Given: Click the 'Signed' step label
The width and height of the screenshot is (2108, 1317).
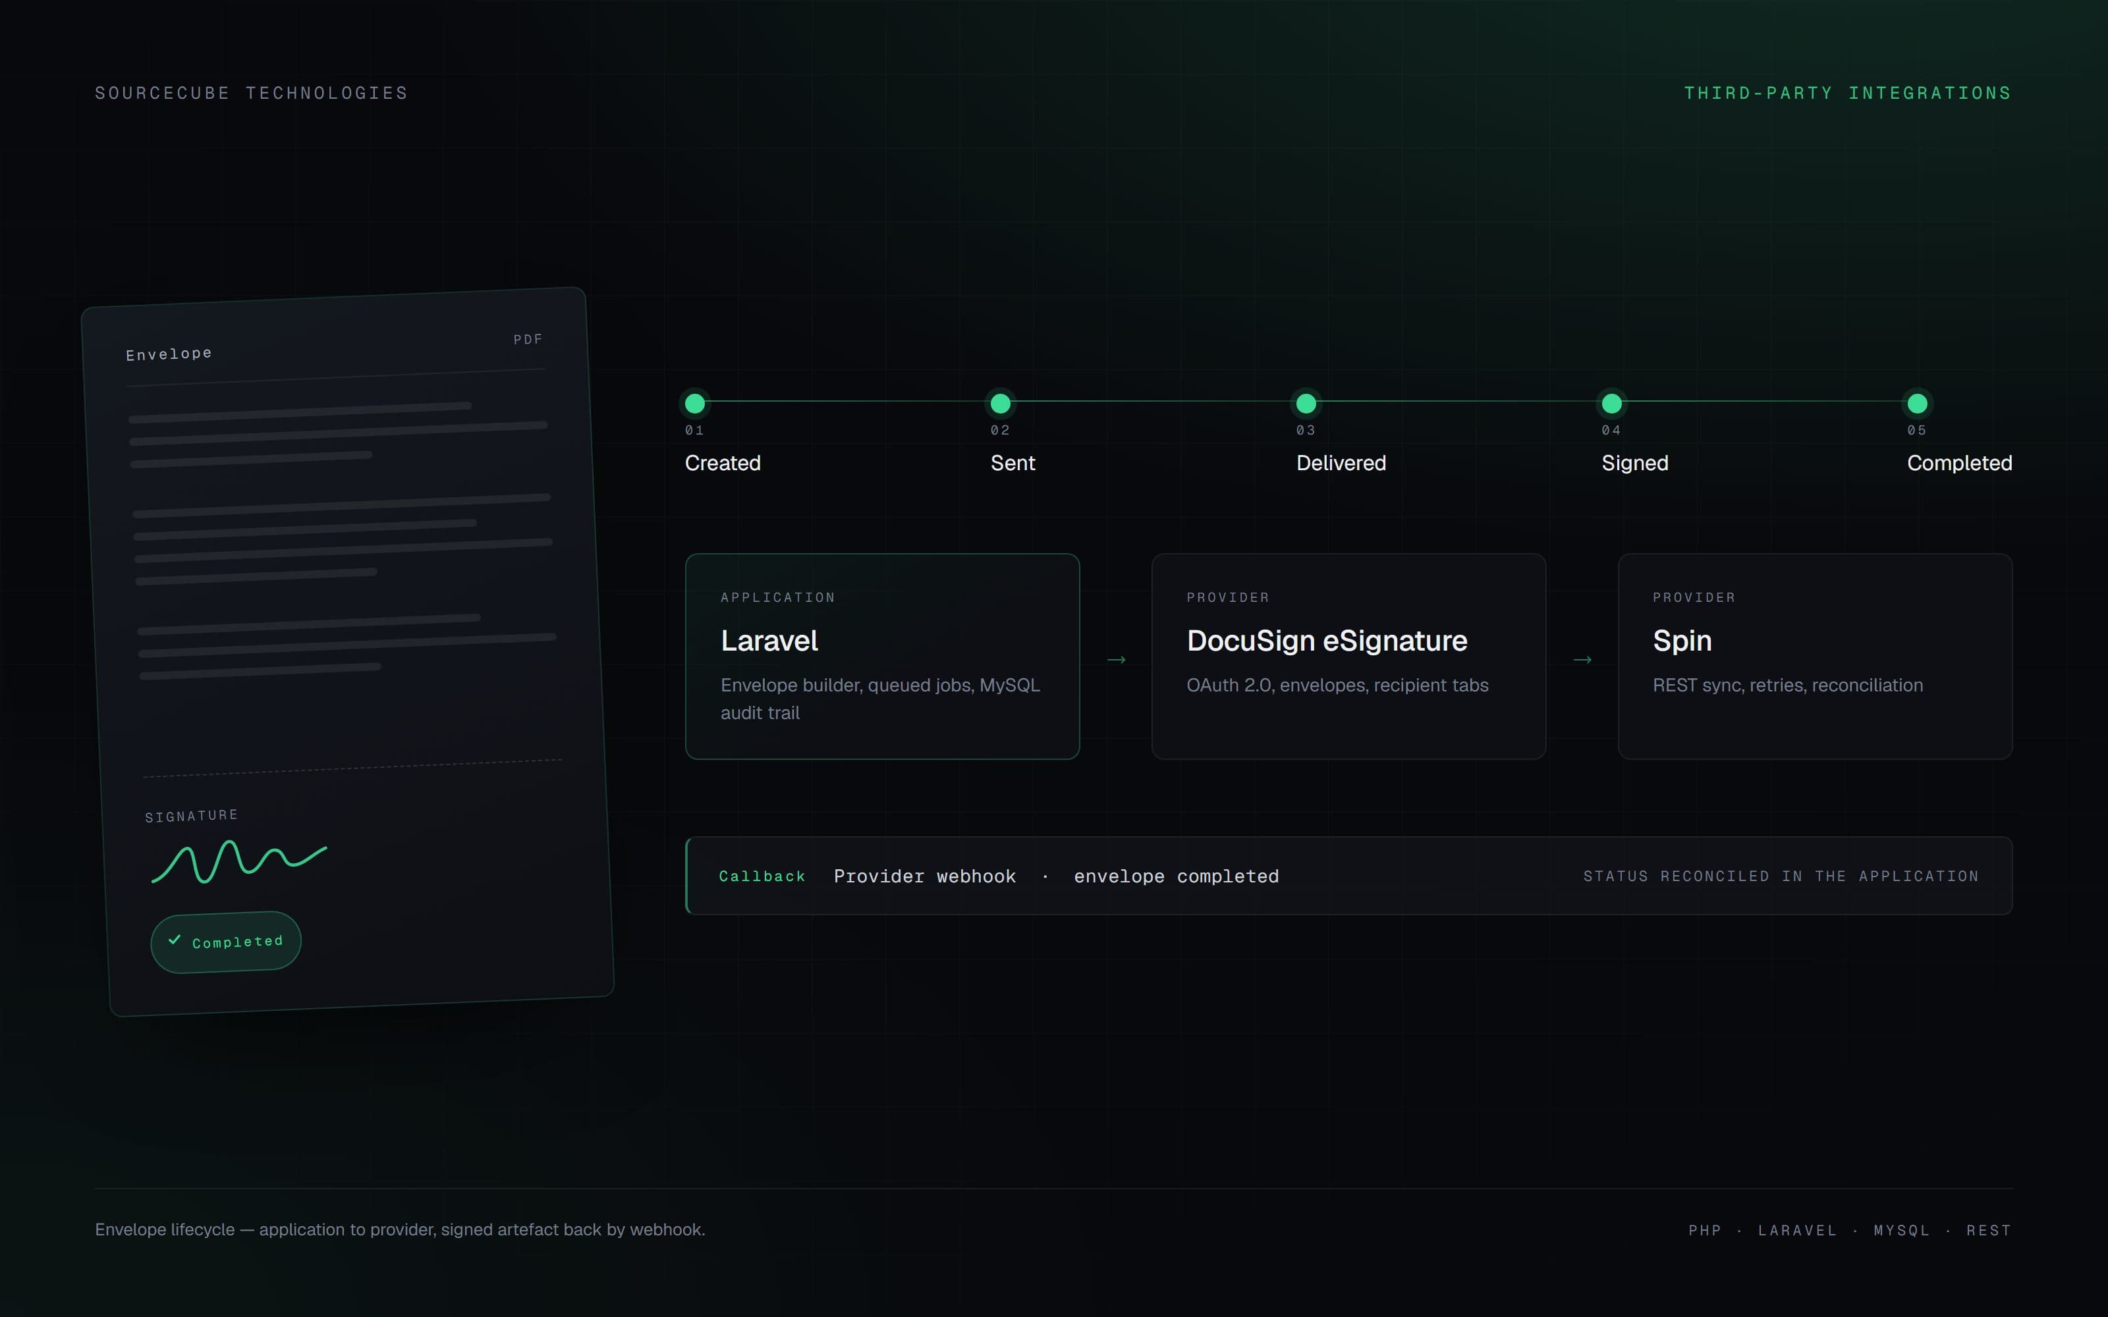Looking at the screenshot, I should (x=1635, y=464).
